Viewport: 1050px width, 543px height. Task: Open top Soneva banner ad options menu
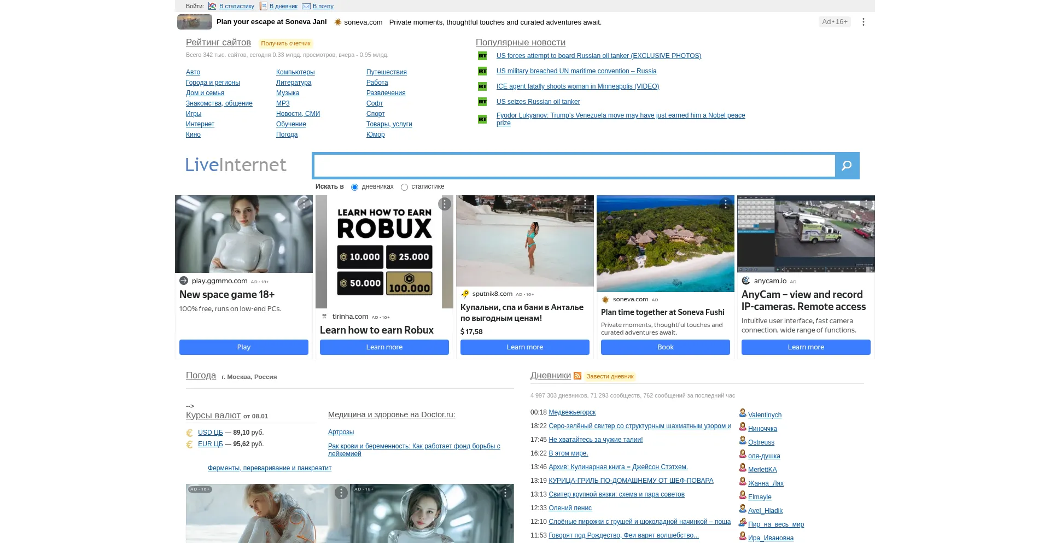point(864,22)
